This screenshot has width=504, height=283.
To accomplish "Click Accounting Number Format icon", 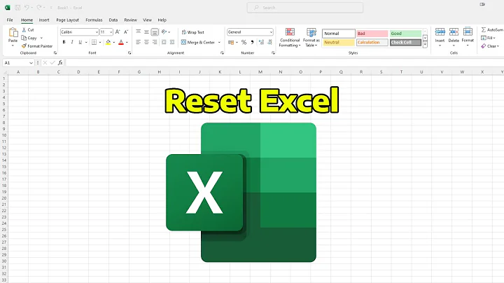I will point(231,42).
